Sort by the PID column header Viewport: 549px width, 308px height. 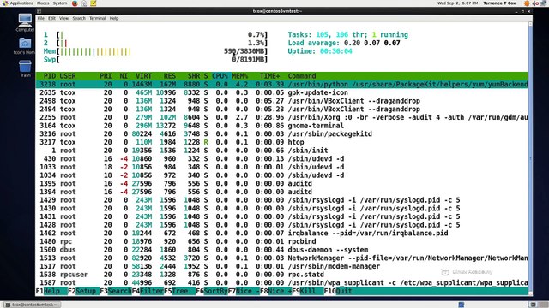(50, 76)
